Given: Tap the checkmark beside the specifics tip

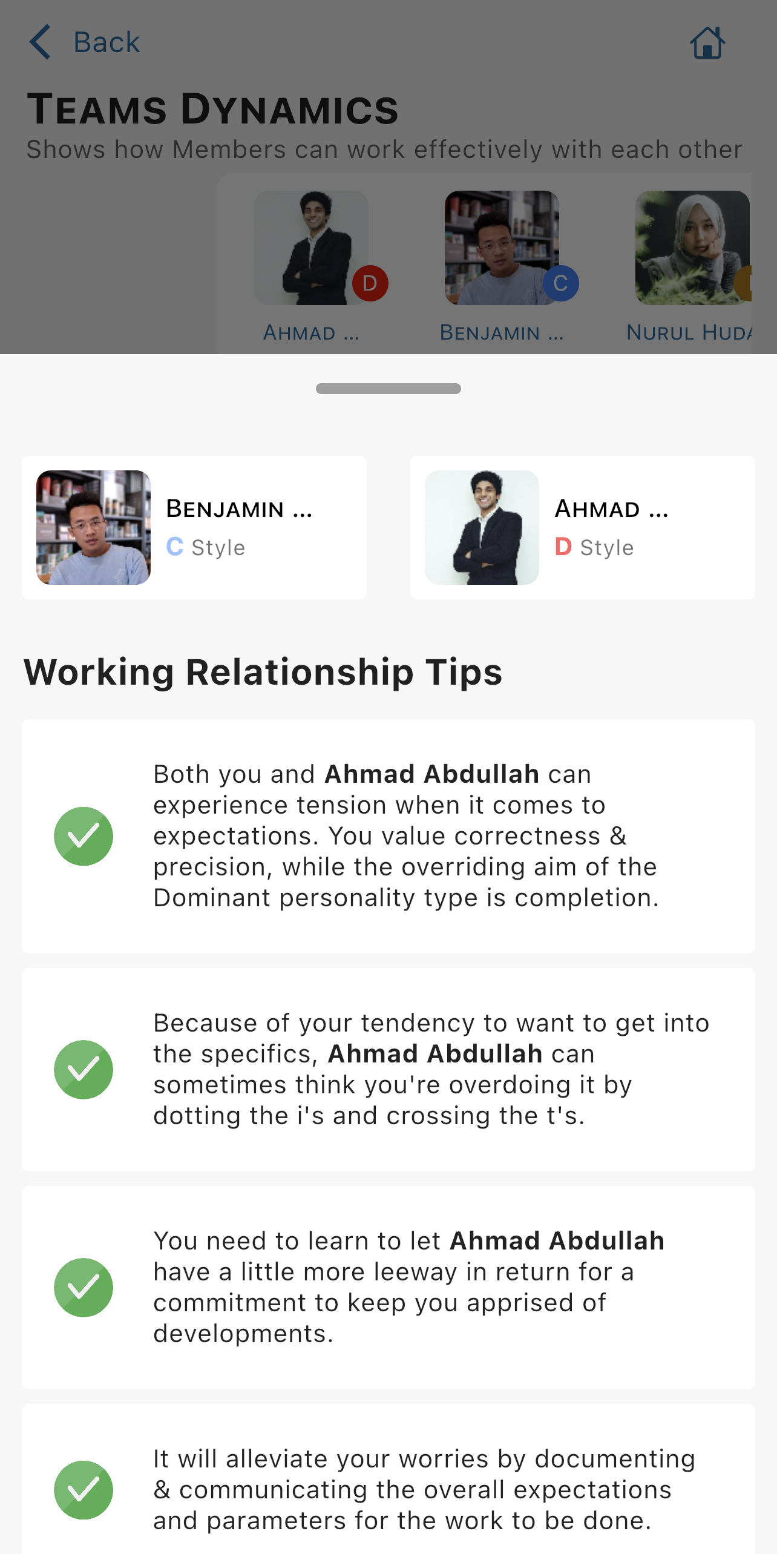Looking at the screenshot, I should [84, 1069].
